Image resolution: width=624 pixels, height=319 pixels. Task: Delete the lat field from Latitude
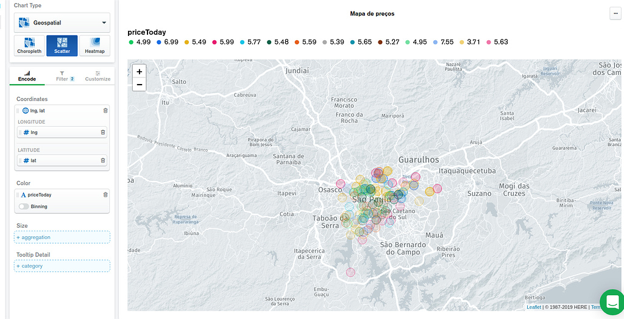tap(102, 160)
